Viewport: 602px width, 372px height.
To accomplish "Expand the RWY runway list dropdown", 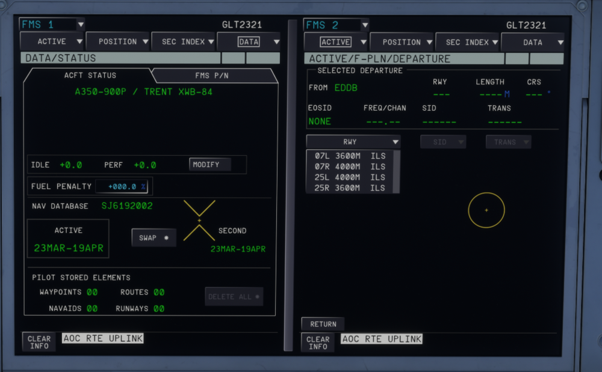I will pos(353,142).
